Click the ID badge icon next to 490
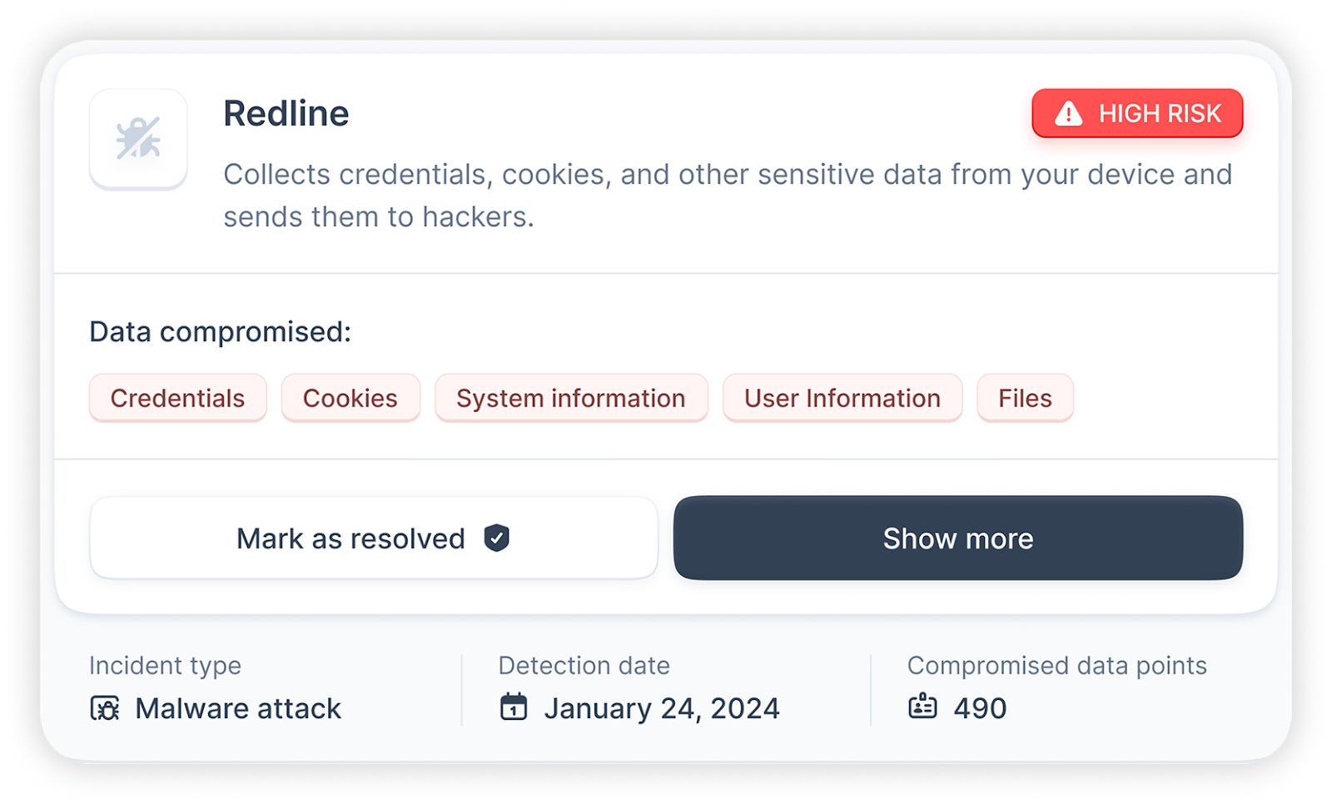The height and width of the screenshot is (804, 1332). point(922,707)
